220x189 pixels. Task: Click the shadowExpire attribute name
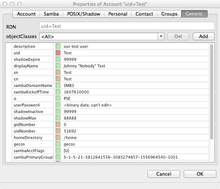point(27,59)
